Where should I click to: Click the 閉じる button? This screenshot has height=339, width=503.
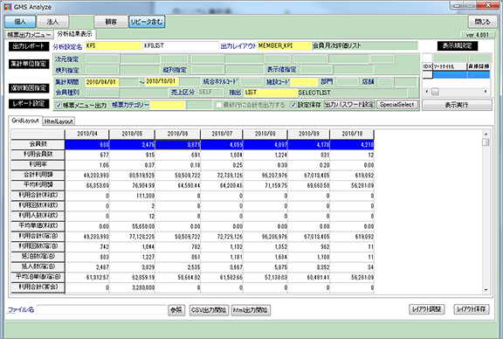click(x=482, y=22)
